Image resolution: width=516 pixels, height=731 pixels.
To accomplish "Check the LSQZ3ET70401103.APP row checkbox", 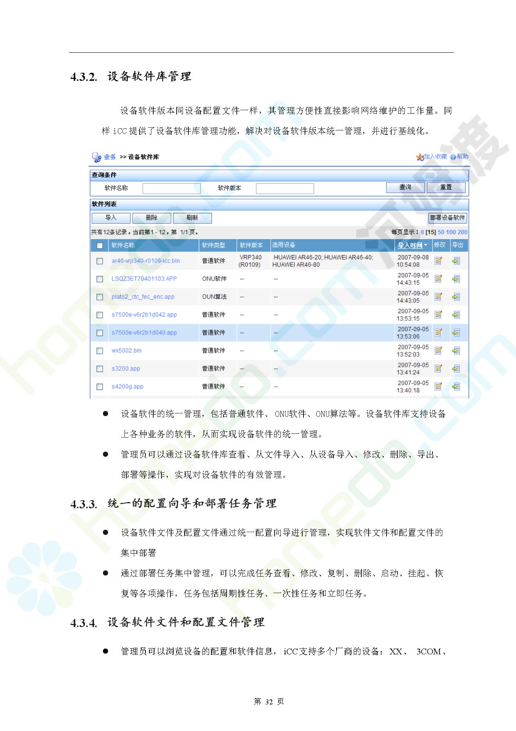I will point(100,279).
